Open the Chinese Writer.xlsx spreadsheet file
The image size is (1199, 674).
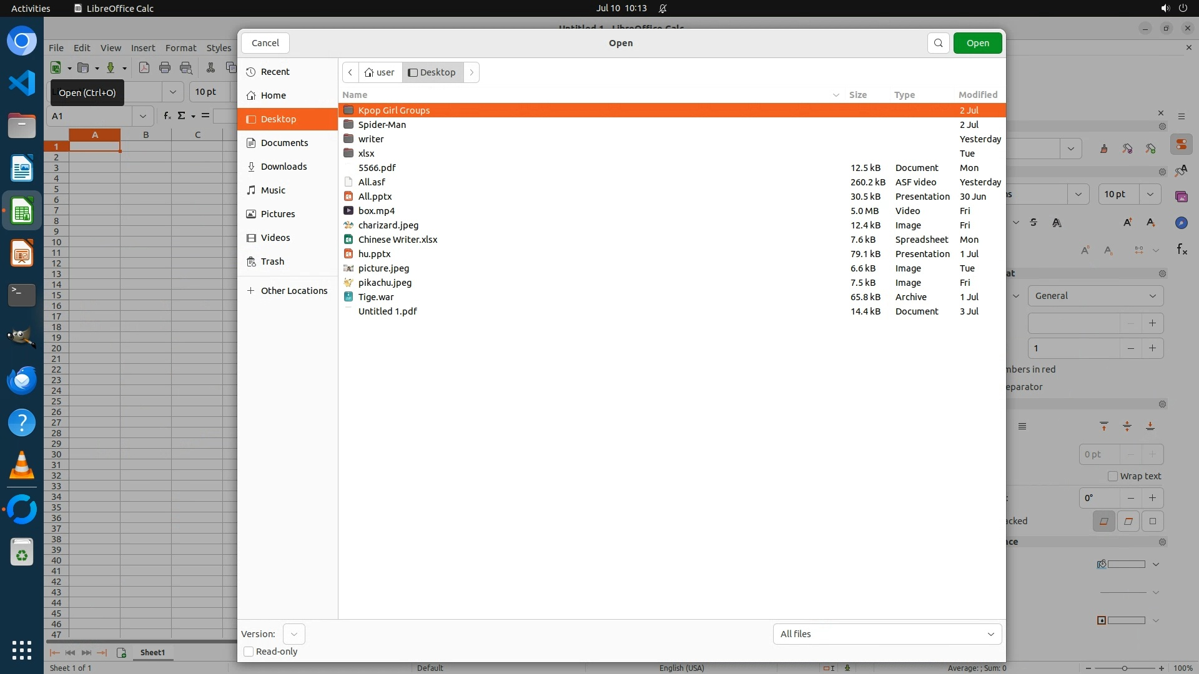397,240
